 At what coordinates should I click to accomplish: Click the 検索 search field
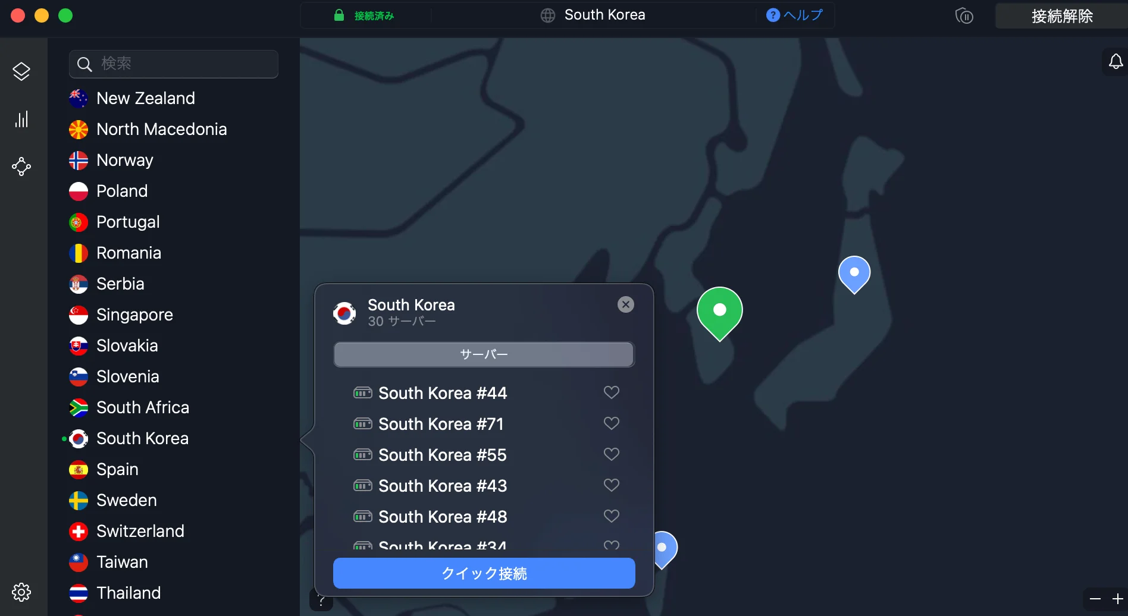174,64
